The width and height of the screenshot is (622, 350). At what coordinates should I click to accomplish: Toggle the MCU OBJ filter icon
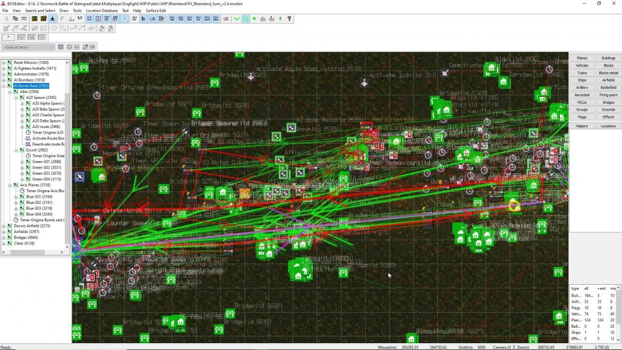tap(171, 19)
